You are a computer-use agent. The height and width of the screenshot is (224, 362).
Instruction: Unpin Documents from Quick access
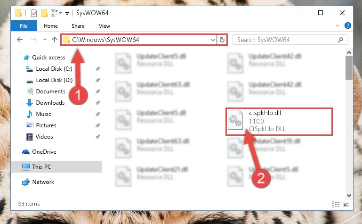(98, 91)
